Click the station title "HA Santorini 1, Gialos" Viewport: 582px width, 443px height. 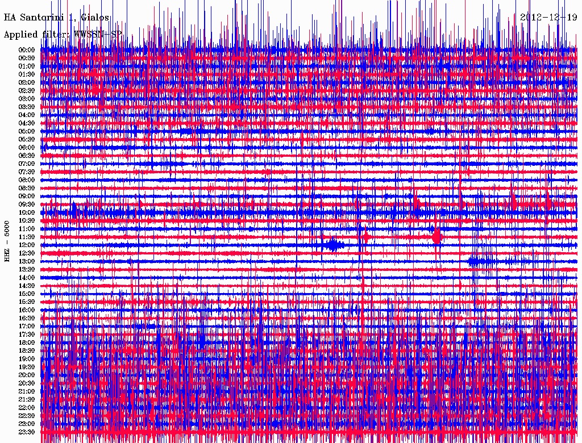[56, 17]
